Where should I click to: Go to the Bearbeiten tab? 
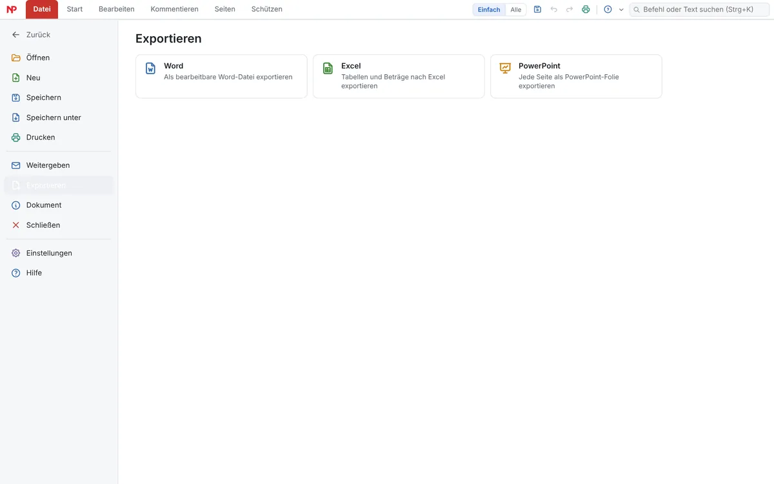(x=117, y=9)
